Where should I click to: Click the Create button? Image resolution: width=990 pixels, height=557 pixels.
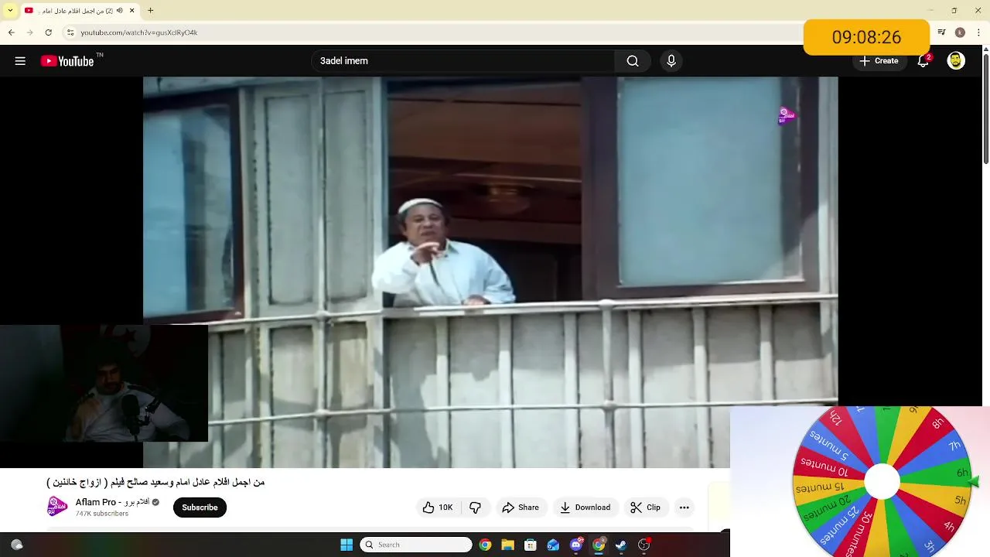pyautogui.click(x=879, y=61)
